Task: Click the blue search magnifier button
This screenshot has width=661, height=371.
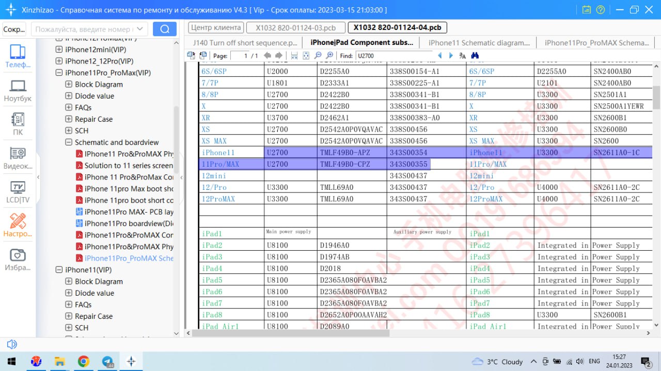Action: 165,29
